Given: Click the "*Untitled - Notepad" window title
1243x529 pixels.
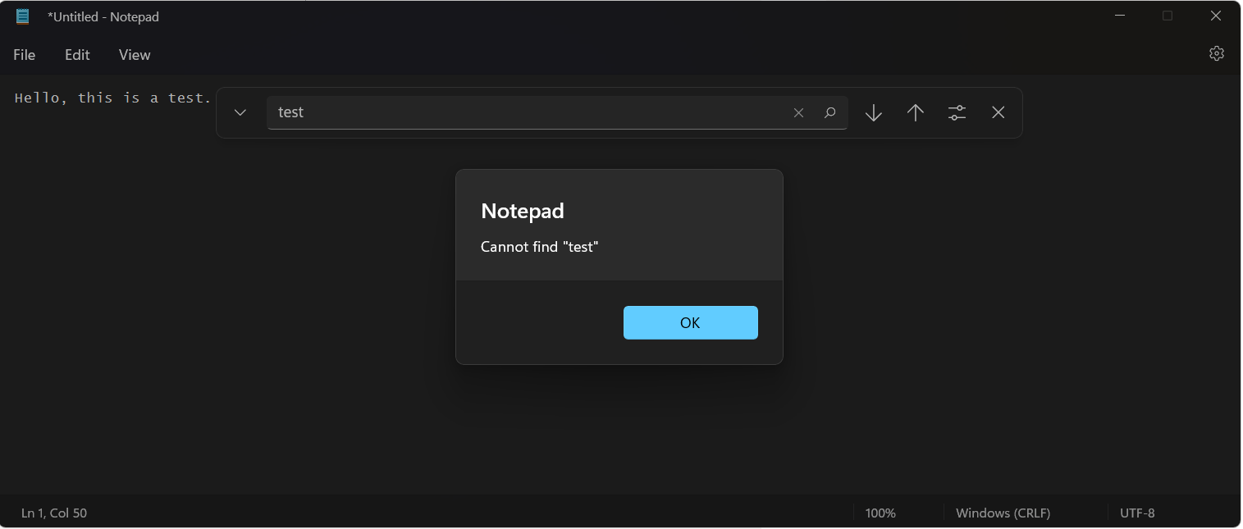Looking at the screenshot, I should pyautogui.click(x=103, y=16).
